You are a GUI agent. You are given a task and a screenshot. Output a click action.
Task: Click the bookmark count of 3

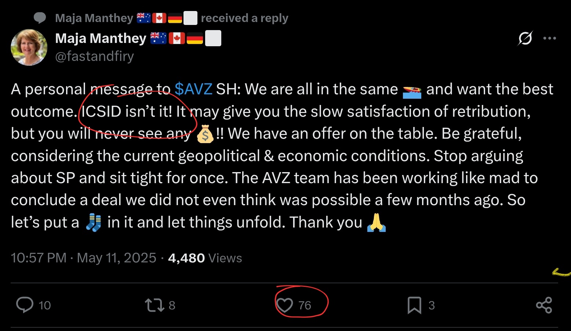tap(432, 305)
